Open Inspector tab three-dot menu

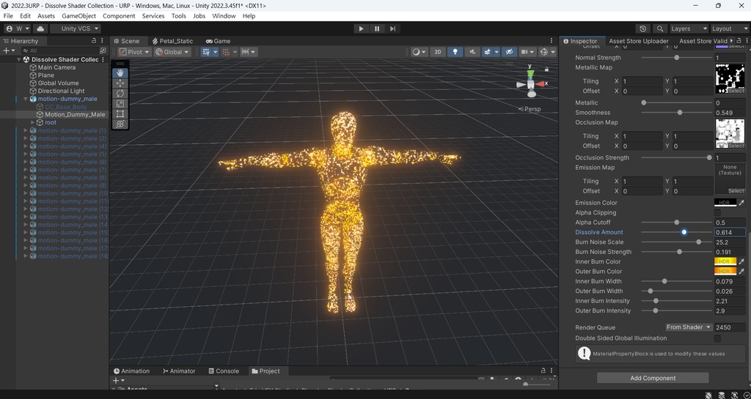746,41
